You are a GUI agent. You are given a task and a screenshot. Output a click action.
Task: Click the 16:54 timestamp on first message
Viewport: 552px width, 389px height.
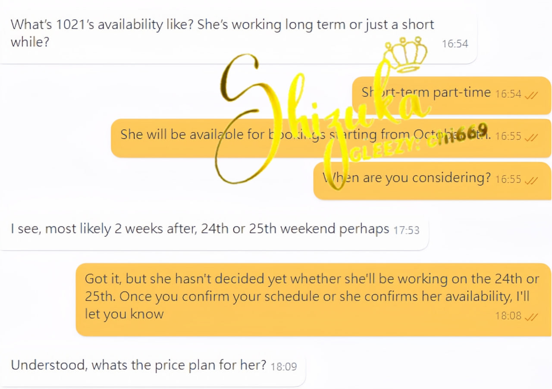point(455,44)
